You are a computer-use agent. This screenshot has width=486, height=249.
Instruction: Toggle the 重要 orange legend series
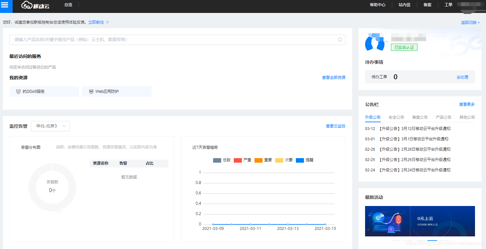tap(263, 160)
